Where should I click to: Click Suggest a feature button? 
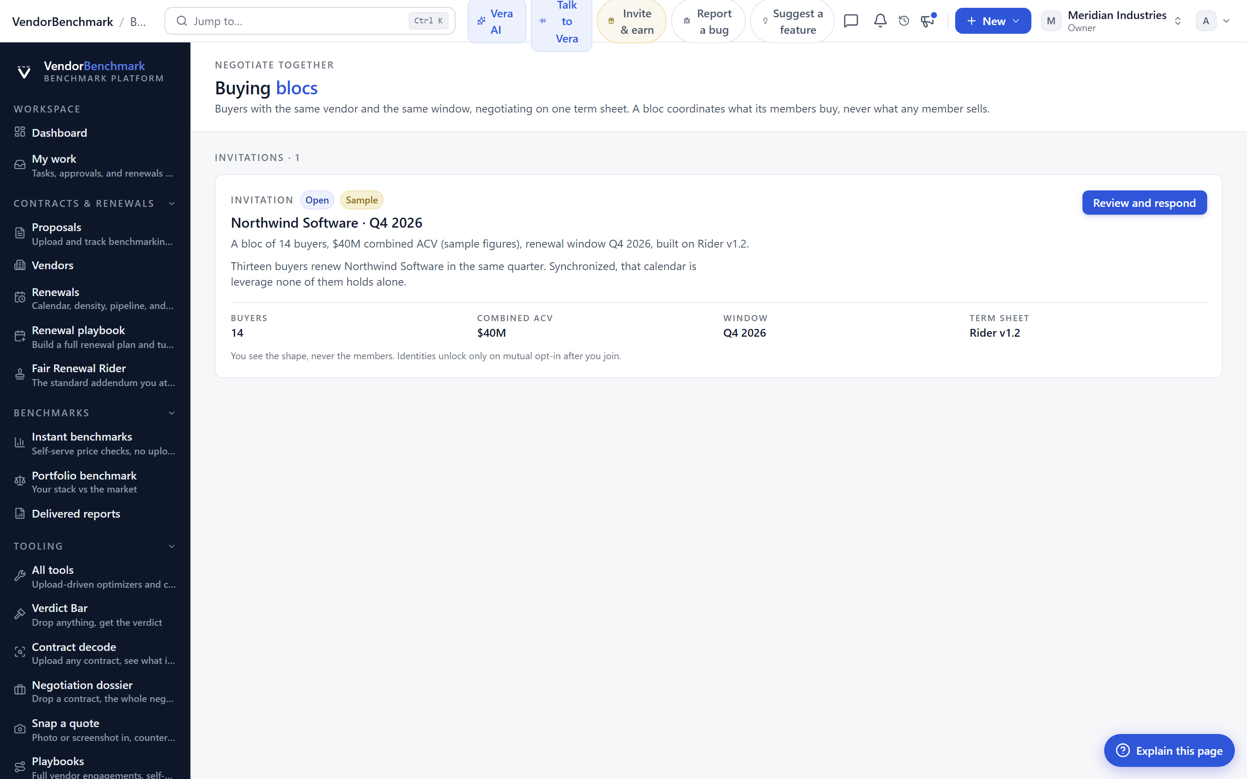pyautogui.click(x=792, y=21)
